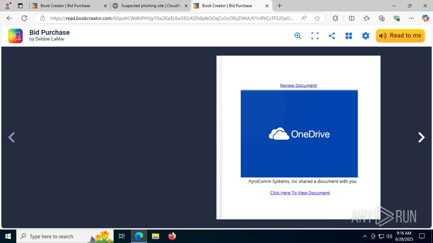The width and height of the screenshot is (433, 243).
Task: Open the tab actions menu
Action: click(x=20, y=6)
